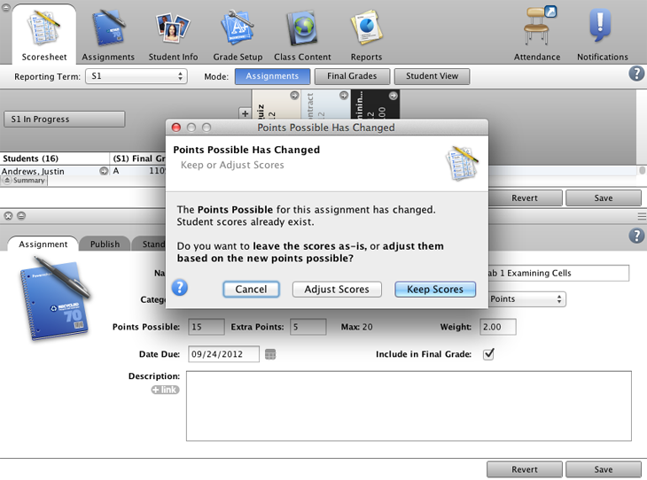Switch to the Publish tab
Screen dimensions: 647x480
pos(105,244)
